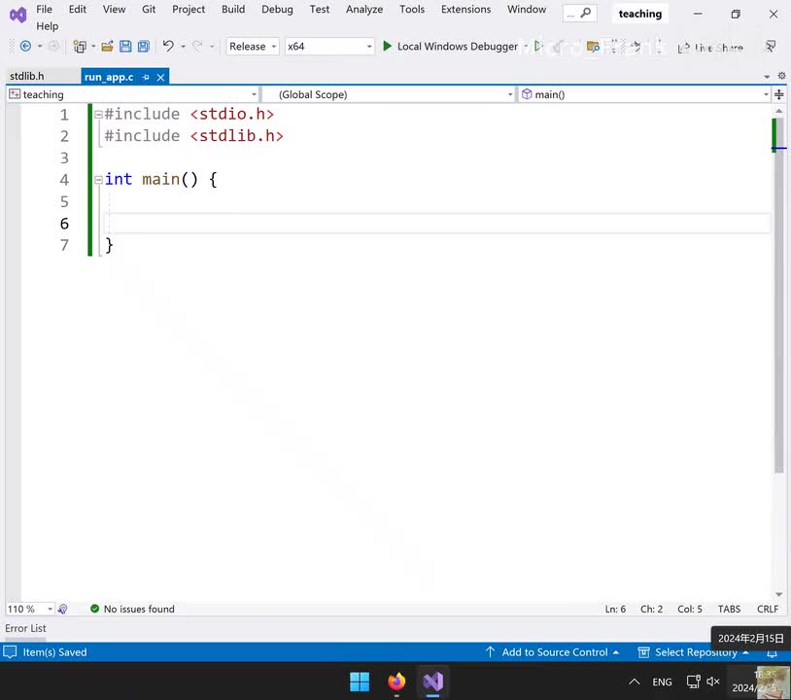This screenshot has height=700, width=791.
Task: Open Firefox from the taskbar
Action: click(x=396, y=682)
